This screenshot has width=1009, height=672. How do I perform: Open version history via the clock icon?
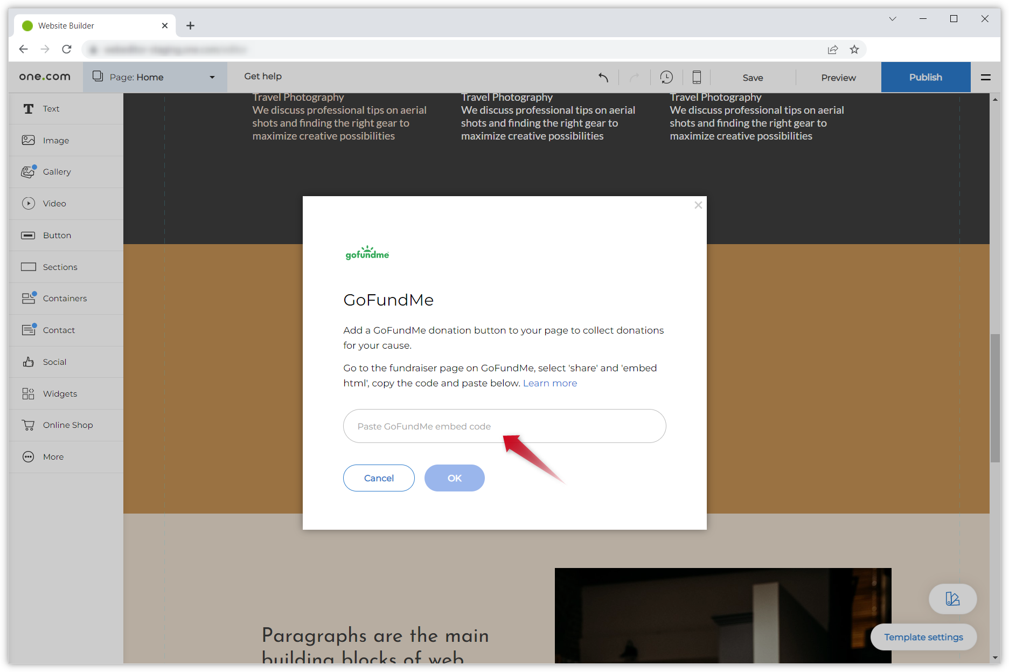tap(666, 77)
